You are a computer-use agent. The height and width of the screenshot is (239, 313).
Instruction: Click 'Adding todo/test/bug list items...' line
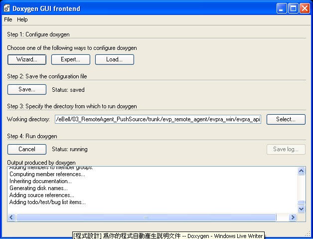(x=47, y=202)
